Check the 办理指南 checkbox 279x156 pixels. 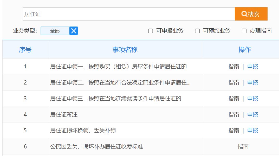click(244, 31)
